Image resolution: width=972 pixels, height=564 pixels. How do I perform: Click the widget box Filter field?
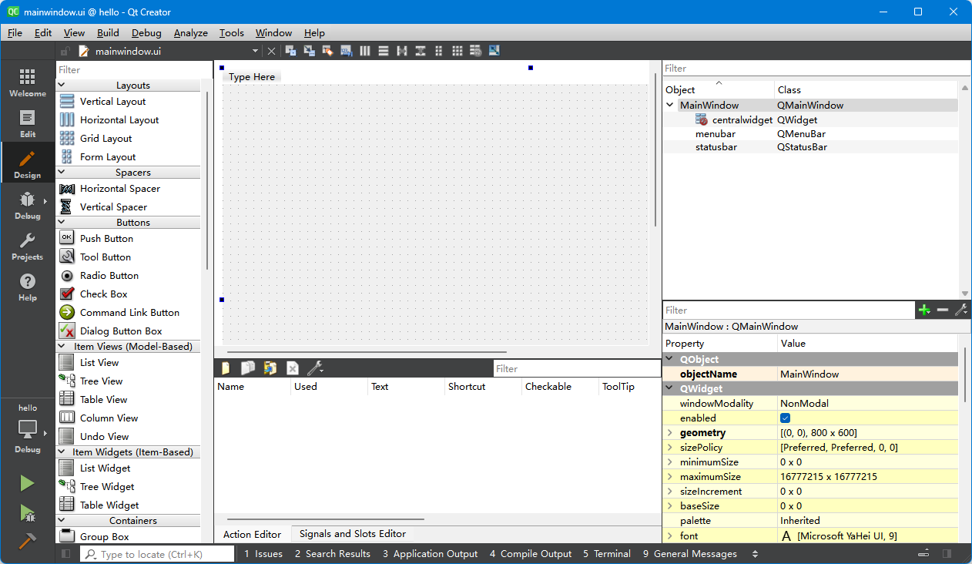[131, 70]
